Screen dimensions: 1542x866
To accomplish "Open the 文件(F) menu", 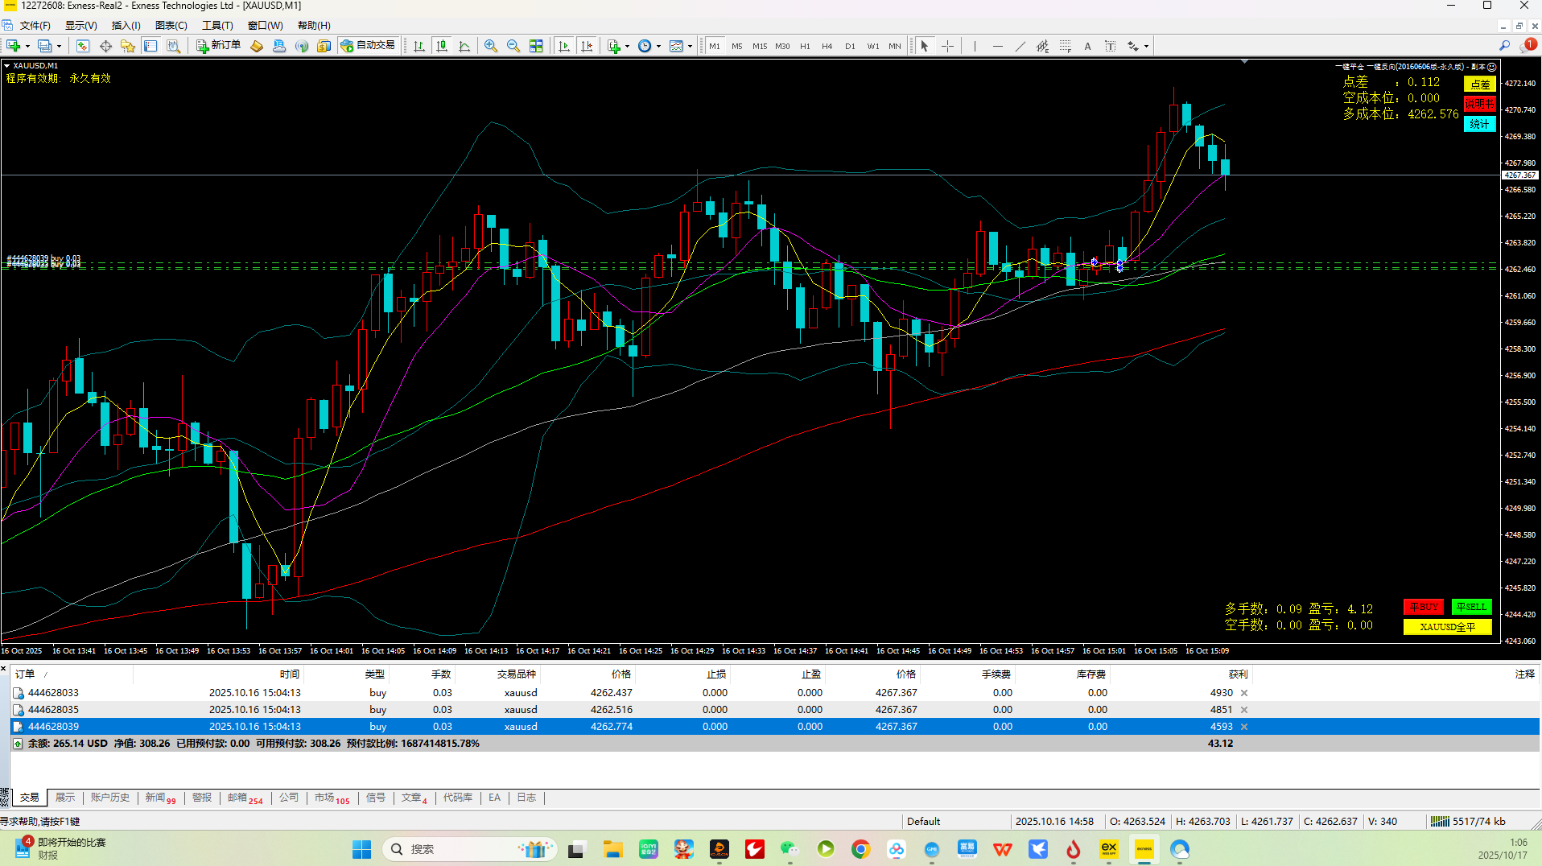I will 35,26.
